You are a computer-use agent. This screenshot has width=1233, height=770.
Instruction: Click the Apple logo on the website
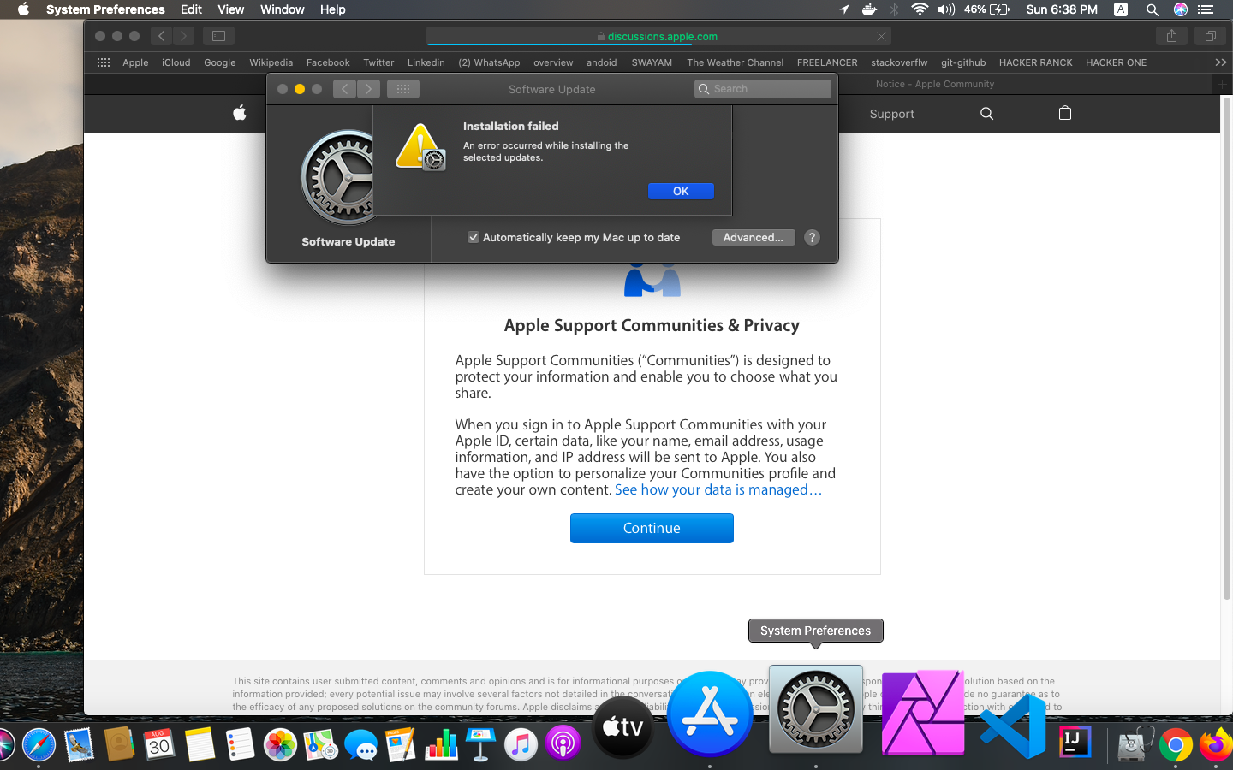point(240,113)
